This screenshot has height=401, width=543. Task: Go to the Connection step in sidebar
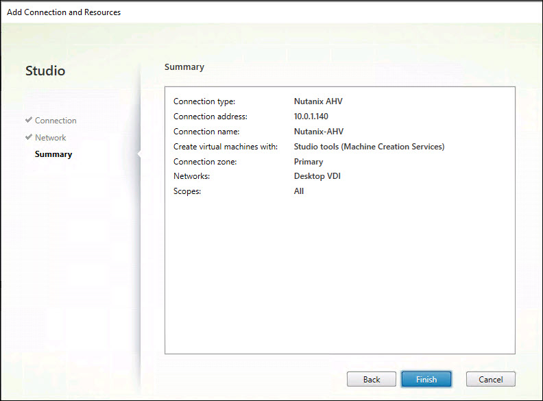[x=56, y=121]
